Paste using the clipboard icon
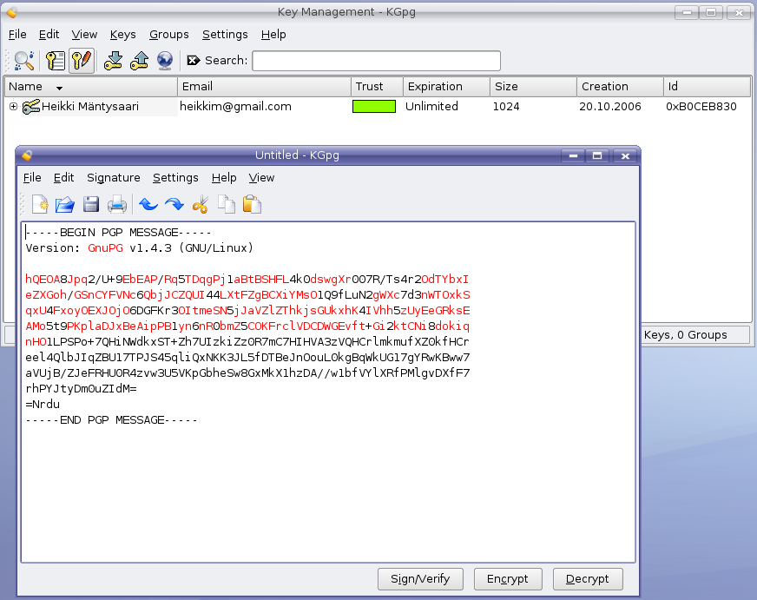 pyautogui.click(x=252, y=205)
